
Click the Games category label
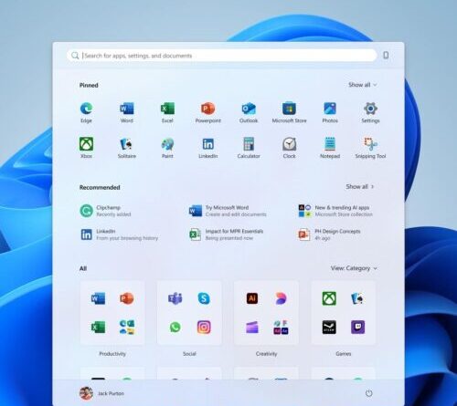(x=344, y=354)
